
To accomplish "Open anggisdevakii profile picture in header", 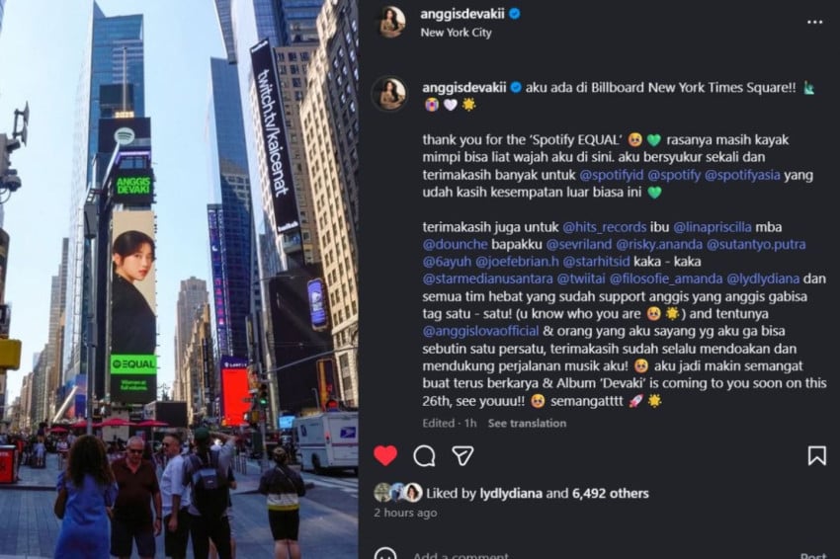I will 391,22.
